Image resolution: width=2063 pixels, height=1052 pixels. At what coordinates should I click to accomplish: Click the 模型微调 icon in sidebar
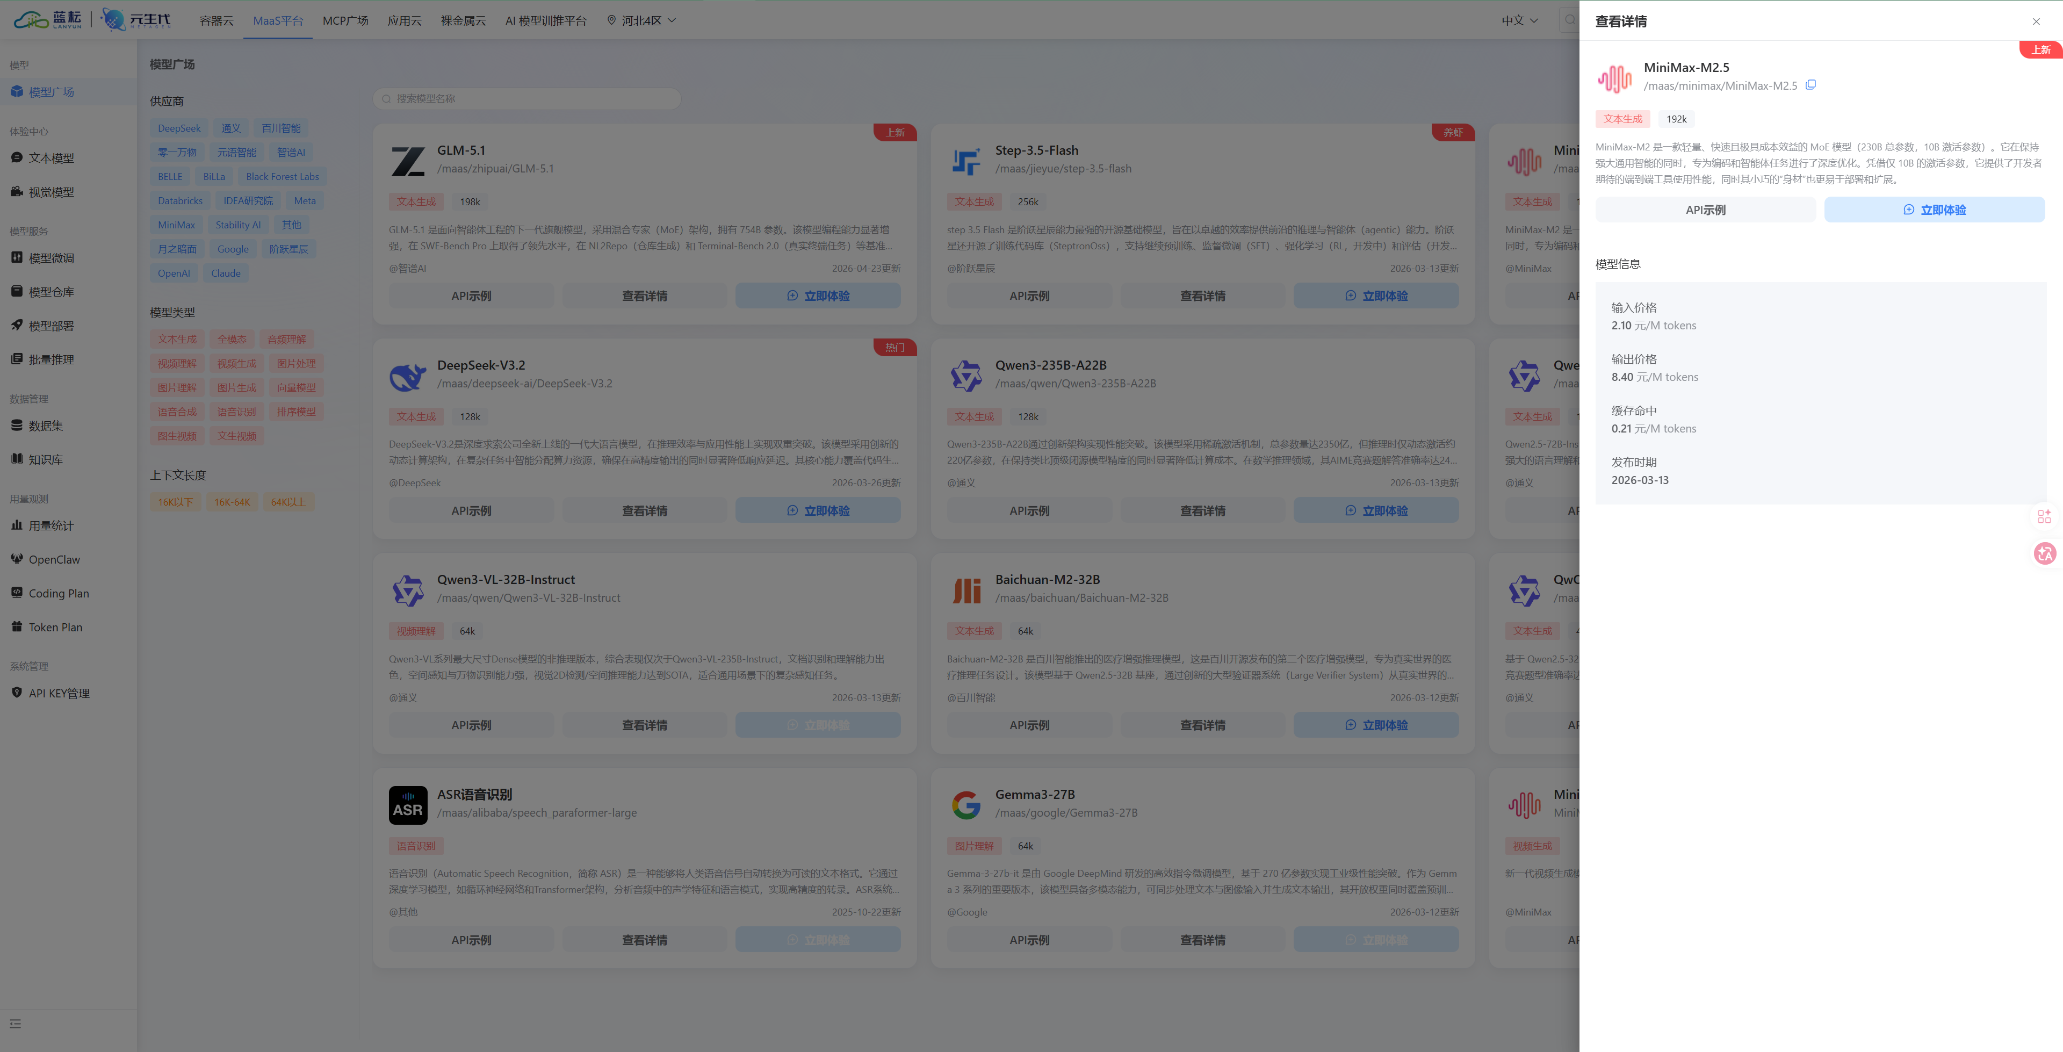coord(17,257)
